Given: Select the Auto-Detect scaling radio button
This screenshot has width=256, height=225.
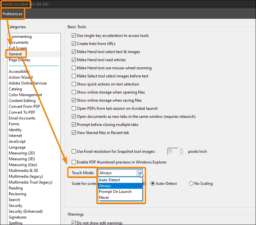Looking at the screenshot, I should pos(153,184).
